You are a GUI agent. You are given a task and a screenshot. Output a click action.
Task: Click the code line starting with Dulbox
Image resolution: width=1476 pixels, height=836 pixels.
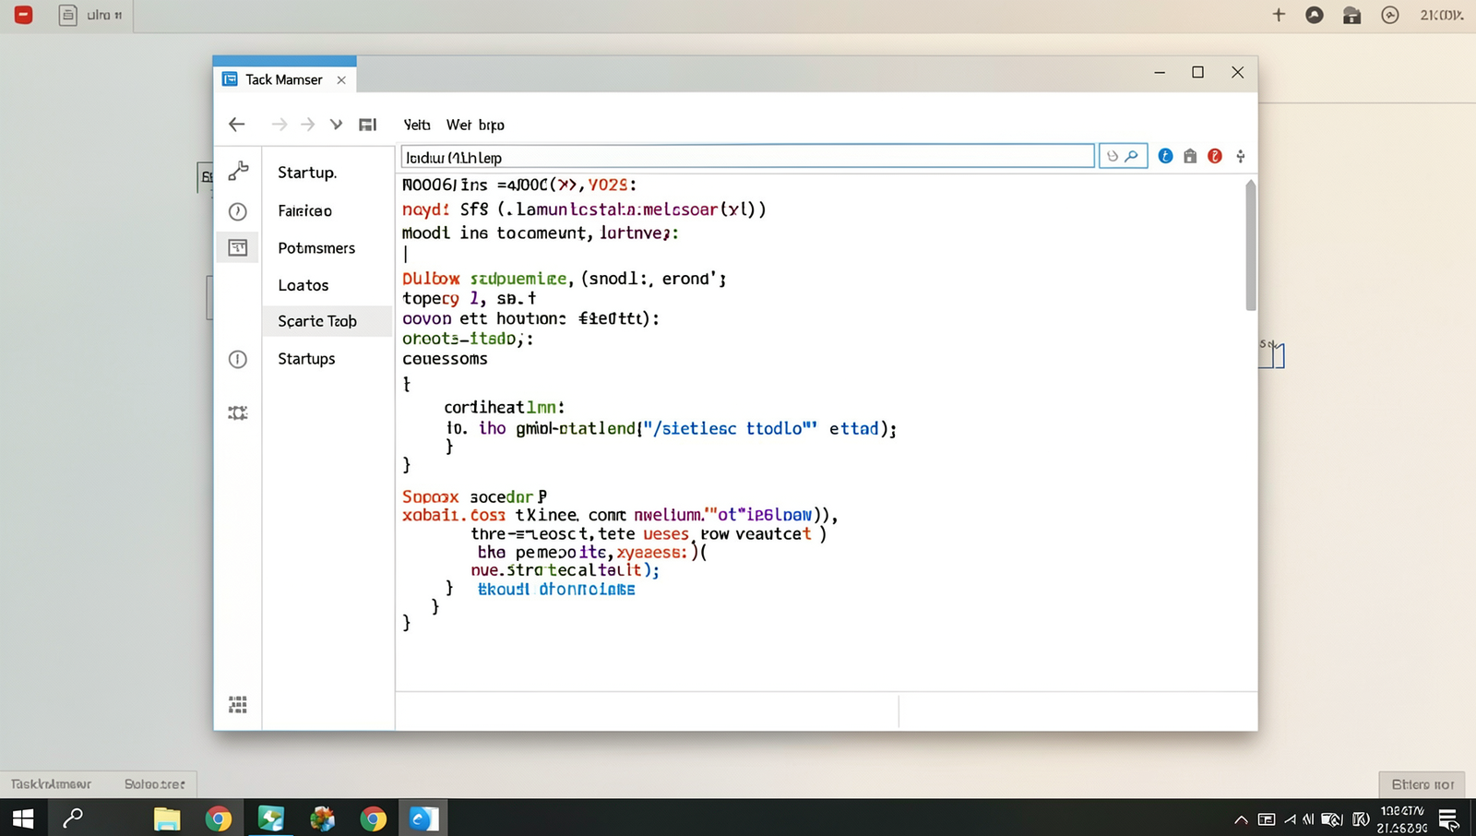pos(565,279)
